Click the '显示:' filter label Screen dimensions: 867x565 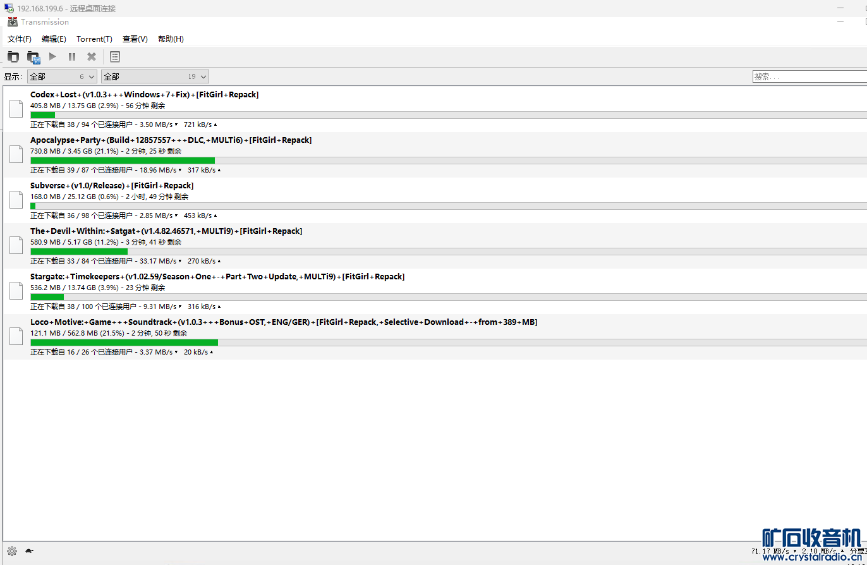coord(13,77)
